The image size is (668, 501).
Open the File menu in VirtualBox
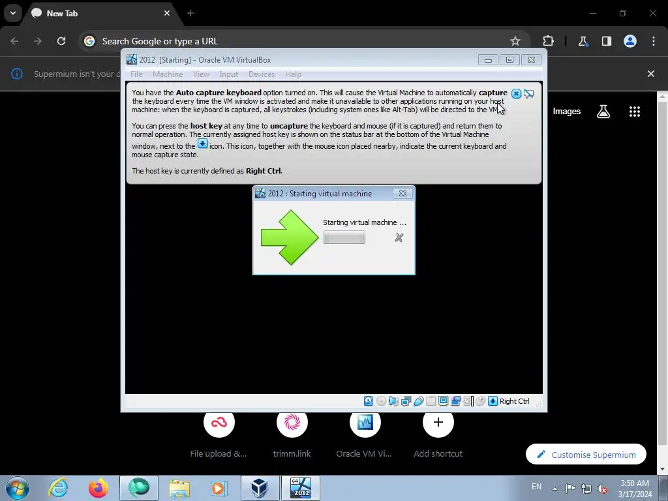[136, 74]
